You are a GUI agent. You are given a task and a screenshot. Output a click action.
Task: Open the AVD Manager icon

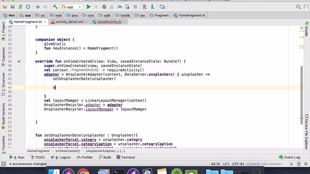tap(145, 7)
